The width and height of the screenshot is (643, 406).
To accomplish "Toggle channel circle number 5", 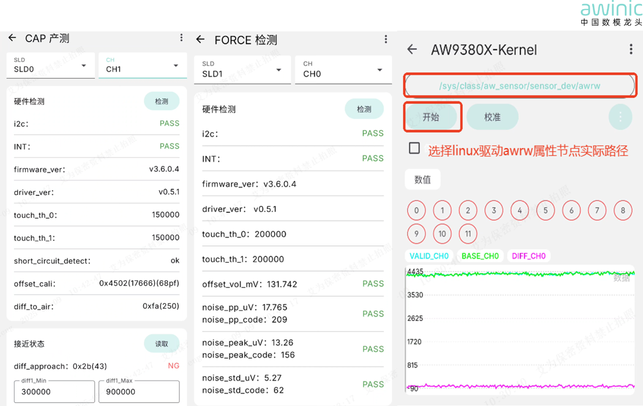I will (546, 211).
